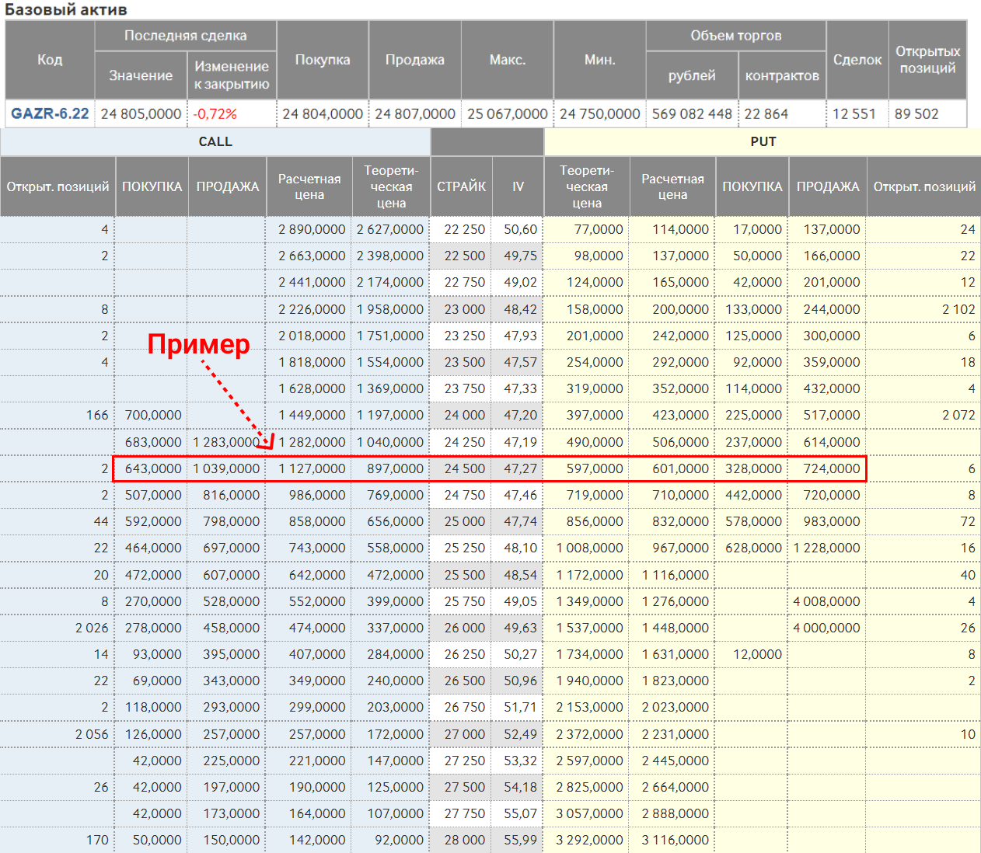Select the 28 000 strike cell
Screen dimensions: 981x853
click(464, 840)
